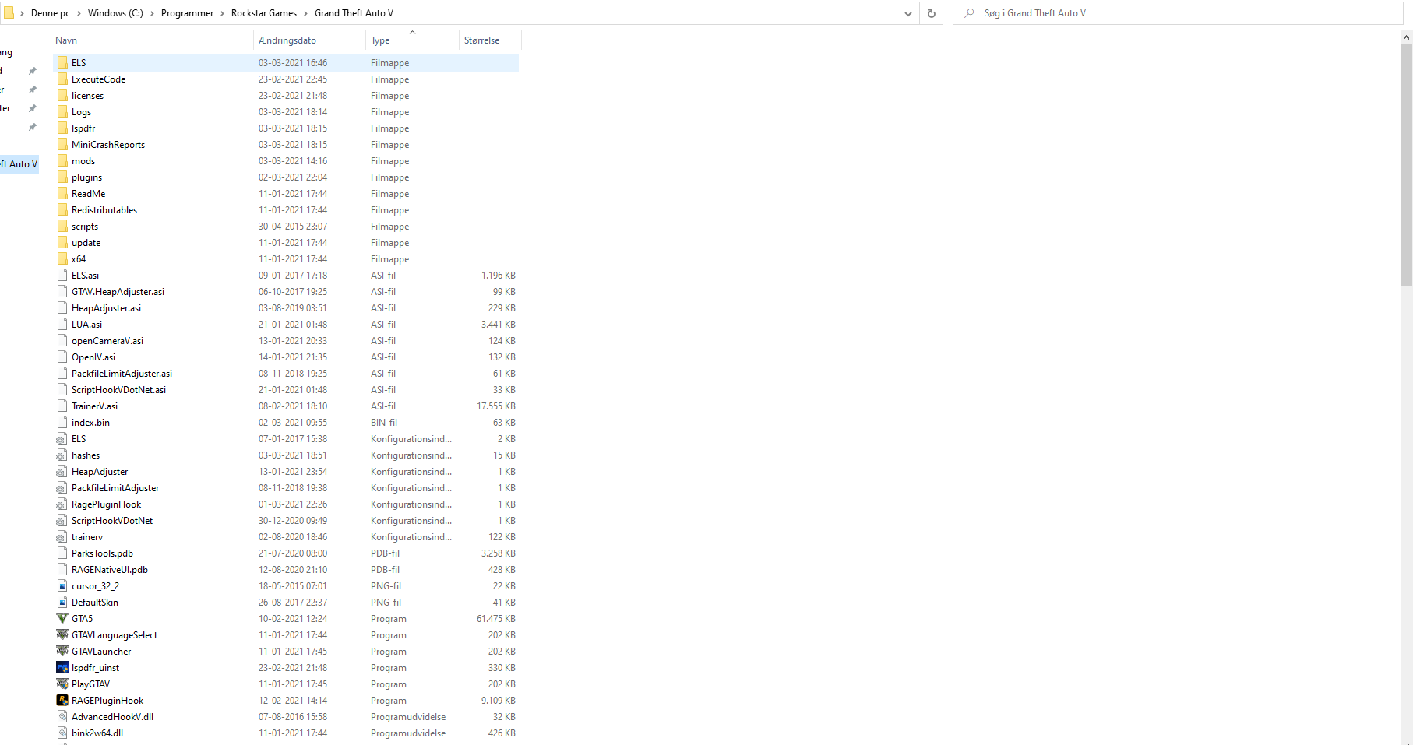The width and height of the screenshot is (1413, 745).
Task: Select the Logs folder icon
Action: tap(62, 111)
